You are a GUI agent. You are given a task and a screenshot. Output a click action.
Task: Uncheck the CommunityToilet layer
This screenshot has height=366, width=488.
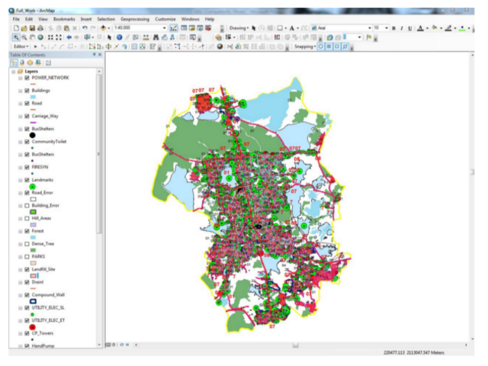click(27, 142)
